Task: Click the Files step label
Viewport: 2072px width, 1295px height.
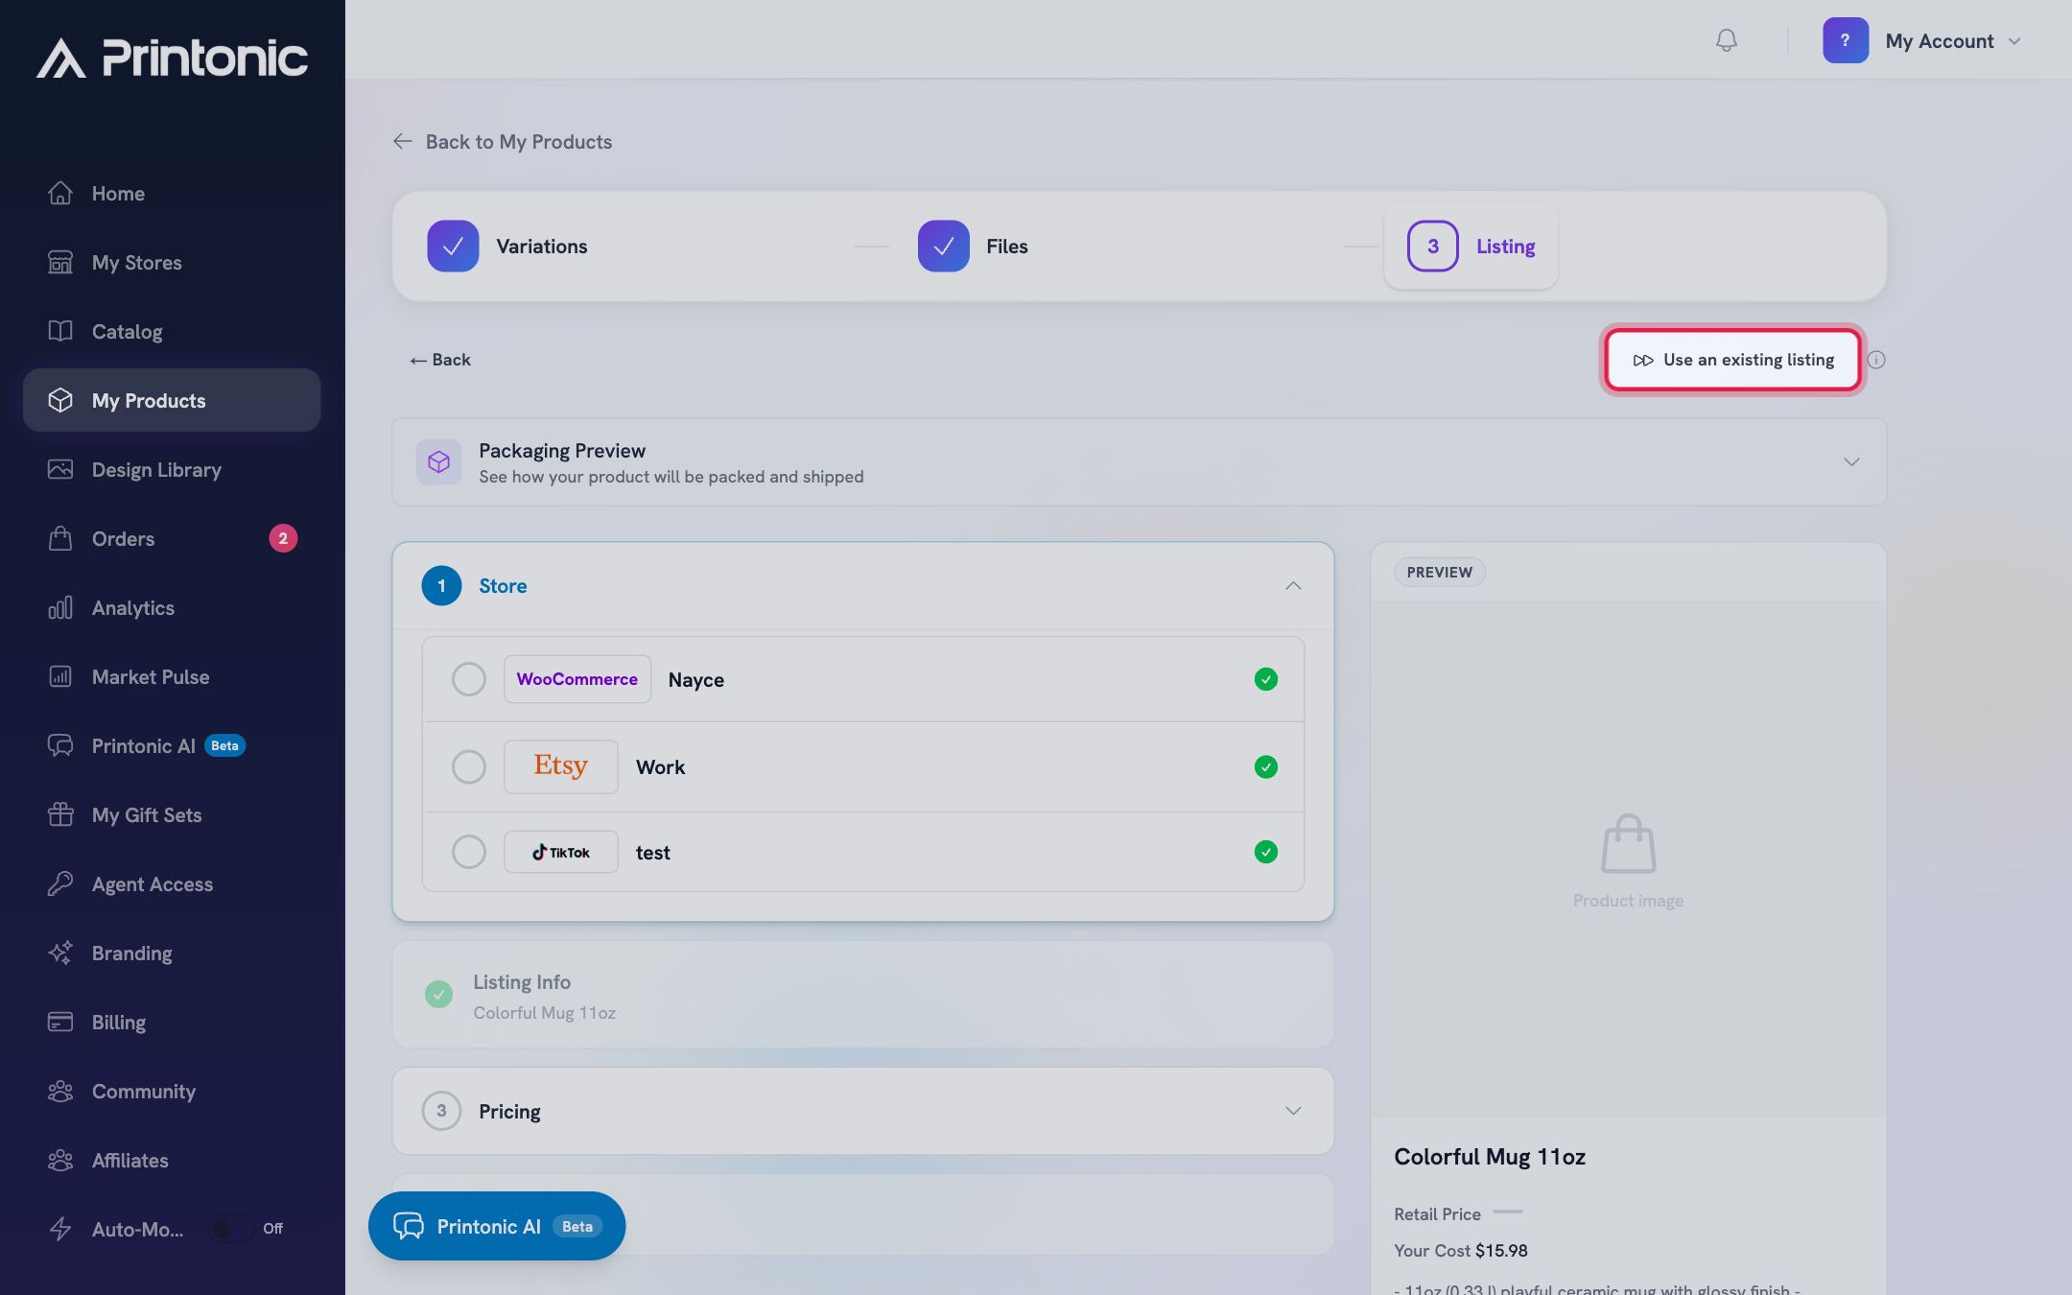Action: click(1007, 247)
